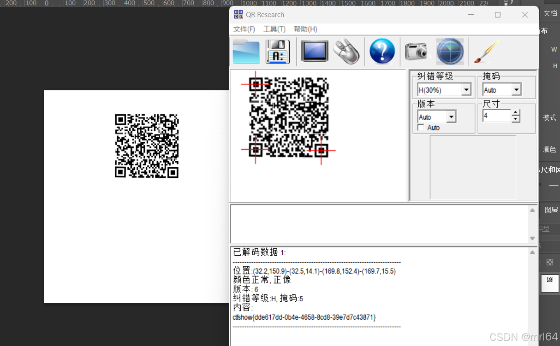Open the 掩码 Auto dropdown
The width and height of the screenshot is (560, 346).
[x=516, y=89]
